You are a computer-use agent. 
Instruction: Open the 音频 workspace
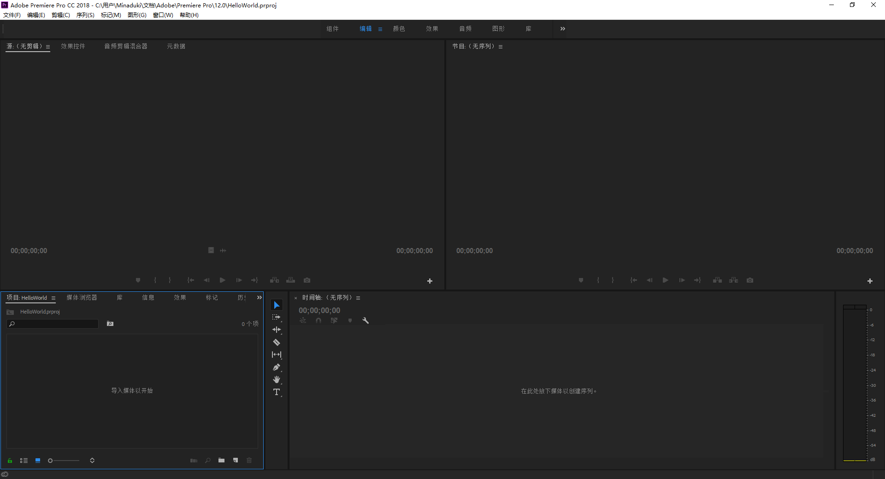coord(465,29)
